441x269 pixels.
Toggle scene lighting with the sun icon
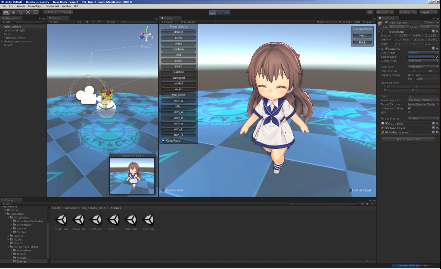[x=87, y=21]
